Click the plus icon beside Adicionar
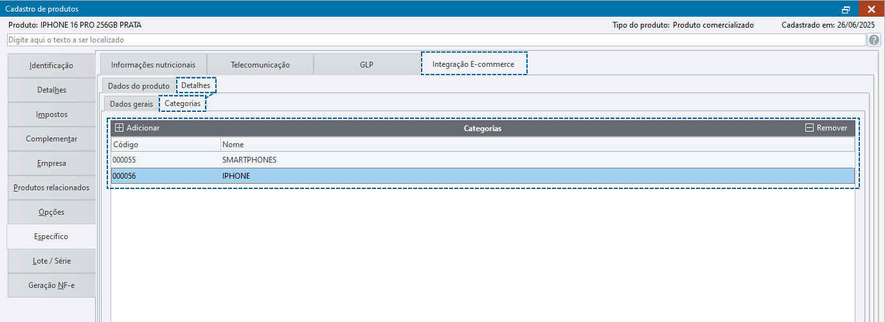The width and height of the screenshot is (885, 322). point(119,128)
